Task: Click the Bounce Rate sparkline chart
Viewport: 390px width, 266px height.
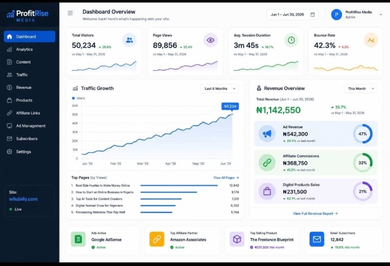Action: [x=346, y=68]
